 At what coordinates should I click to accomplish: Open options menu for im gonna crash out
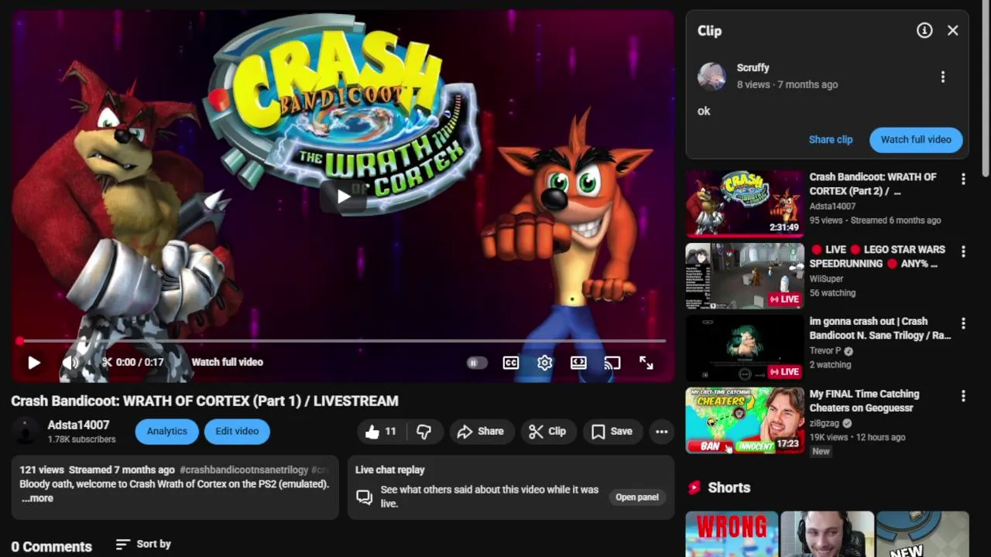(963, 323)
